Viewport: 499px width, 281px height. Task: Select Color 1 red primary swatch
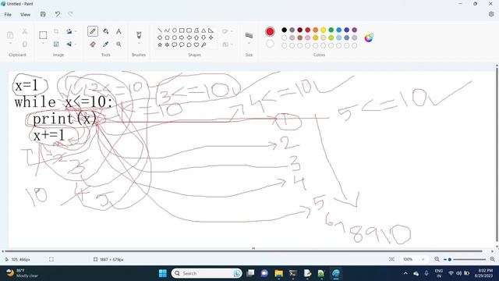[x=270, y=31]
